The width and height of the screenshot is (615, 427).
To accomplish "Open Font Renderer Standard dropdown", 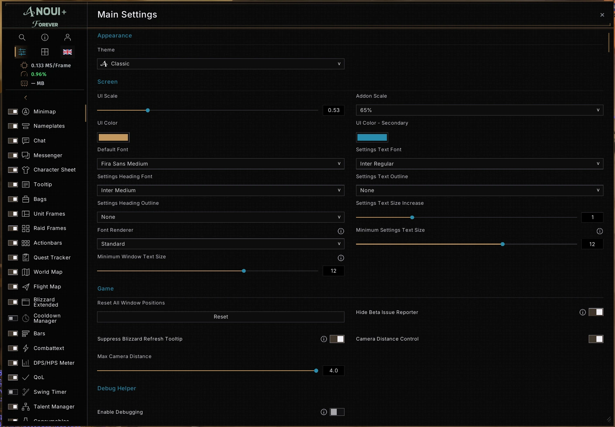I will 221,244.
